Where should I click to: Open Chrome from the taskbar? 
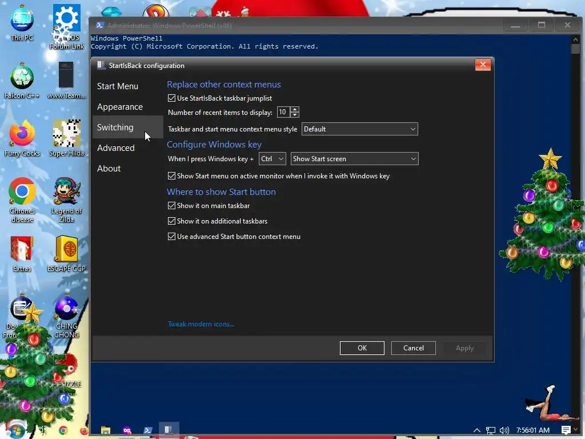(63, 431)
